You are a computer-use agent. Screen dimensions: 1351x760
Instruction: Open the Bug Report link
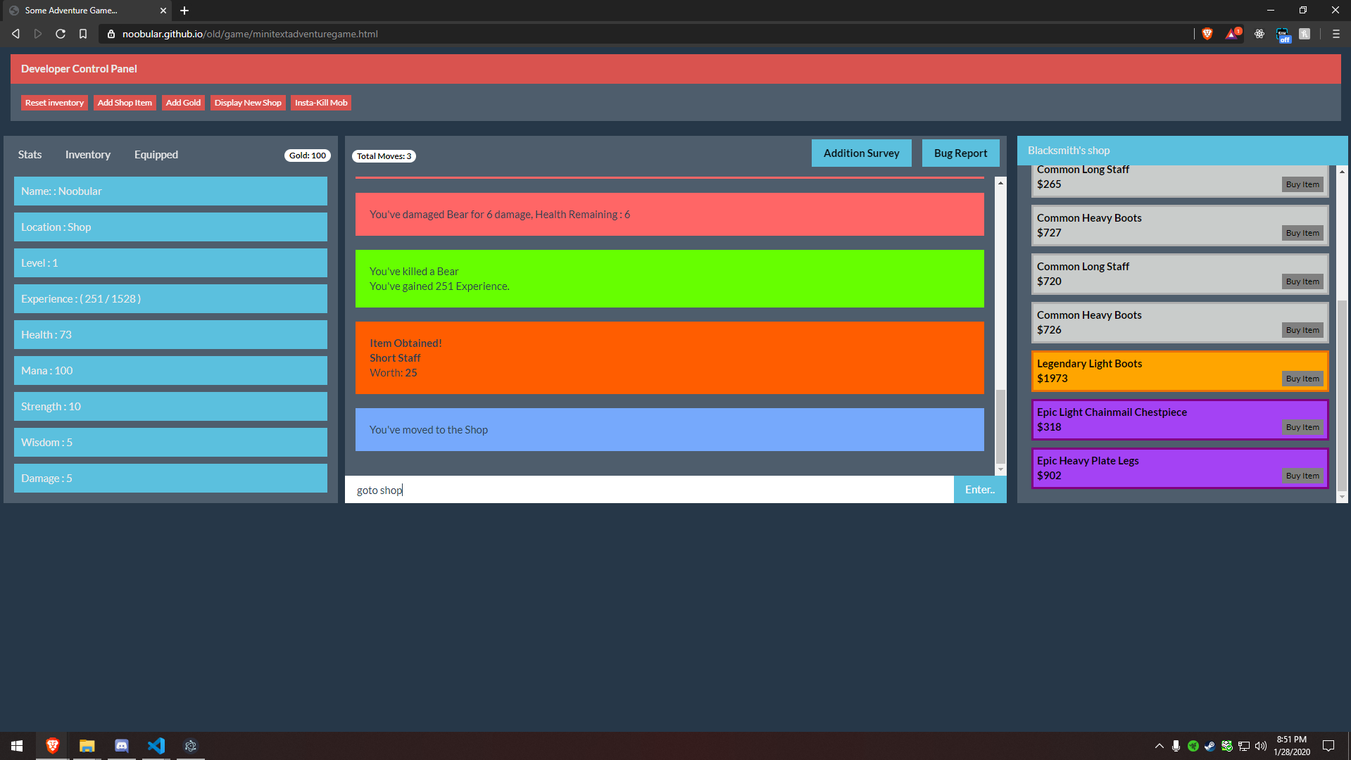[960, 153]
